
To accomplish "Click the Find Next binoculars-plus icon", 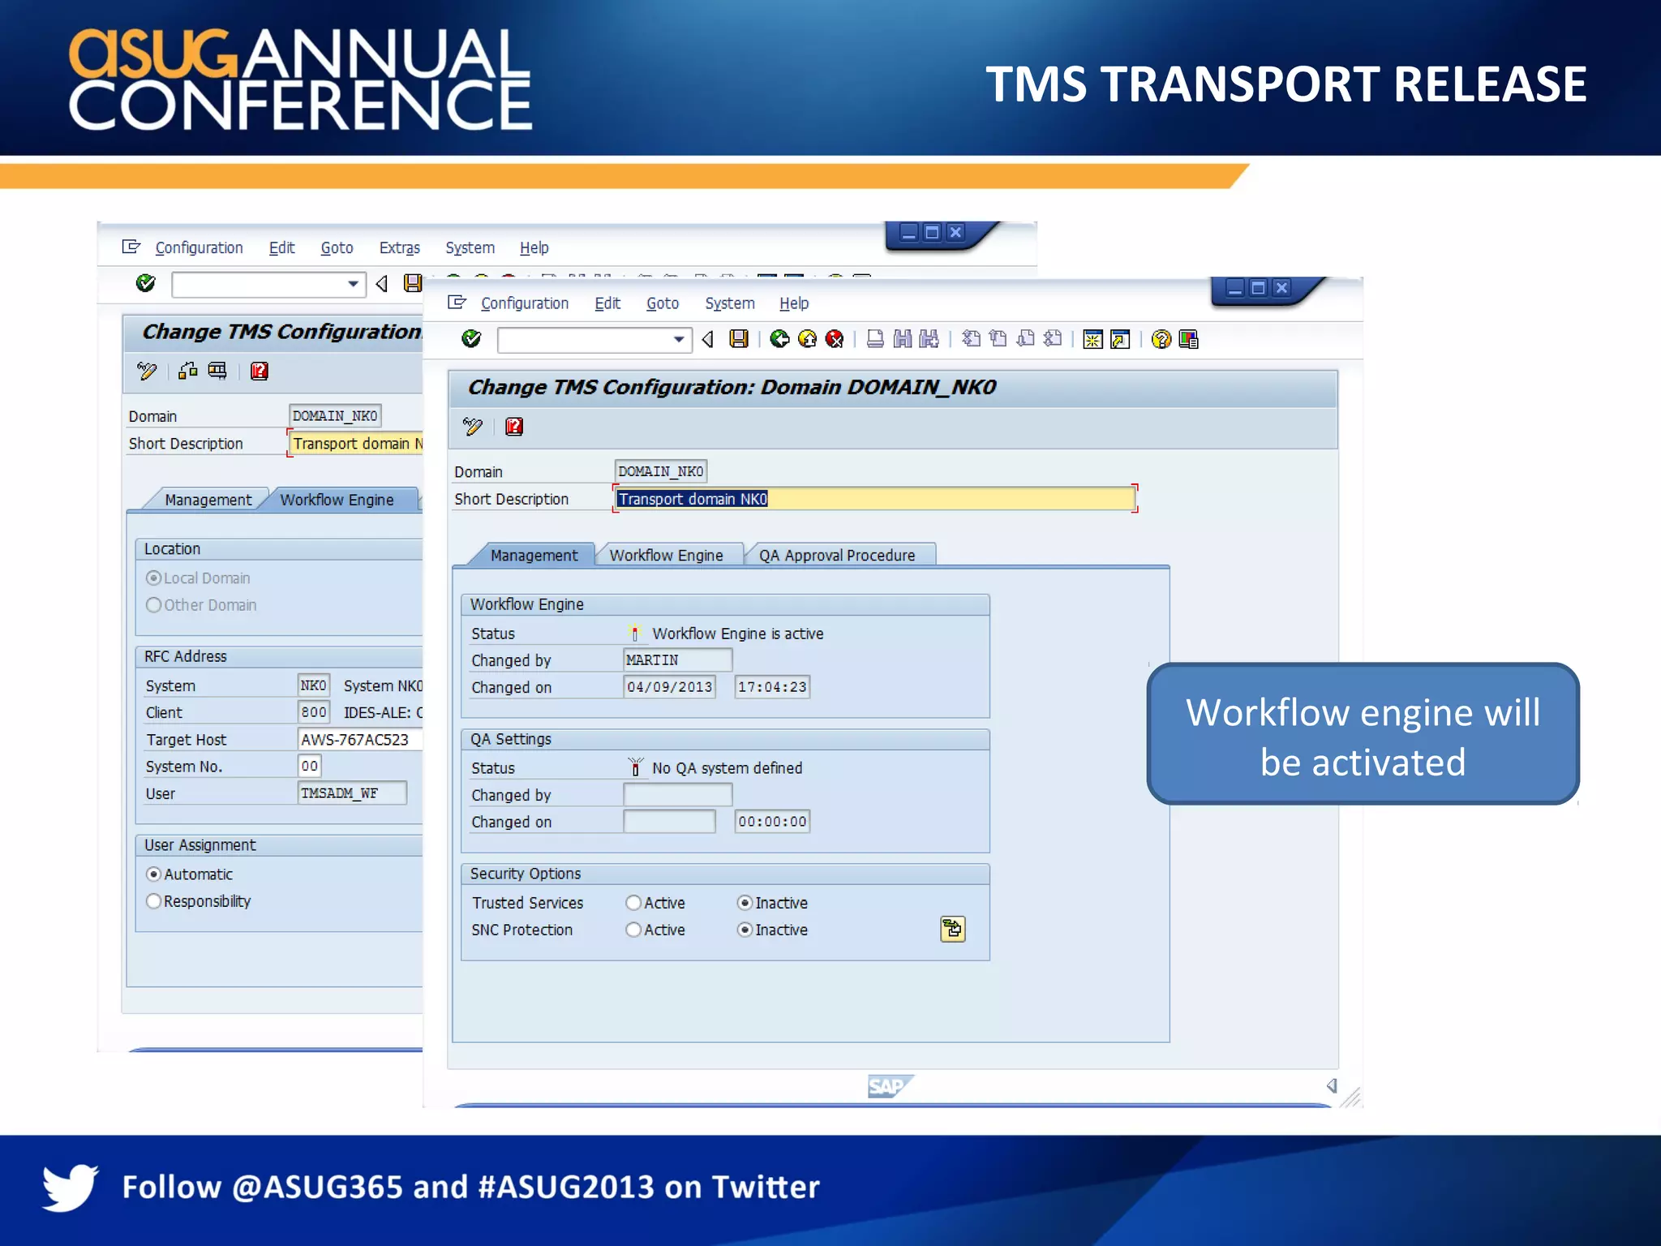I will click(x=929, y=338).
